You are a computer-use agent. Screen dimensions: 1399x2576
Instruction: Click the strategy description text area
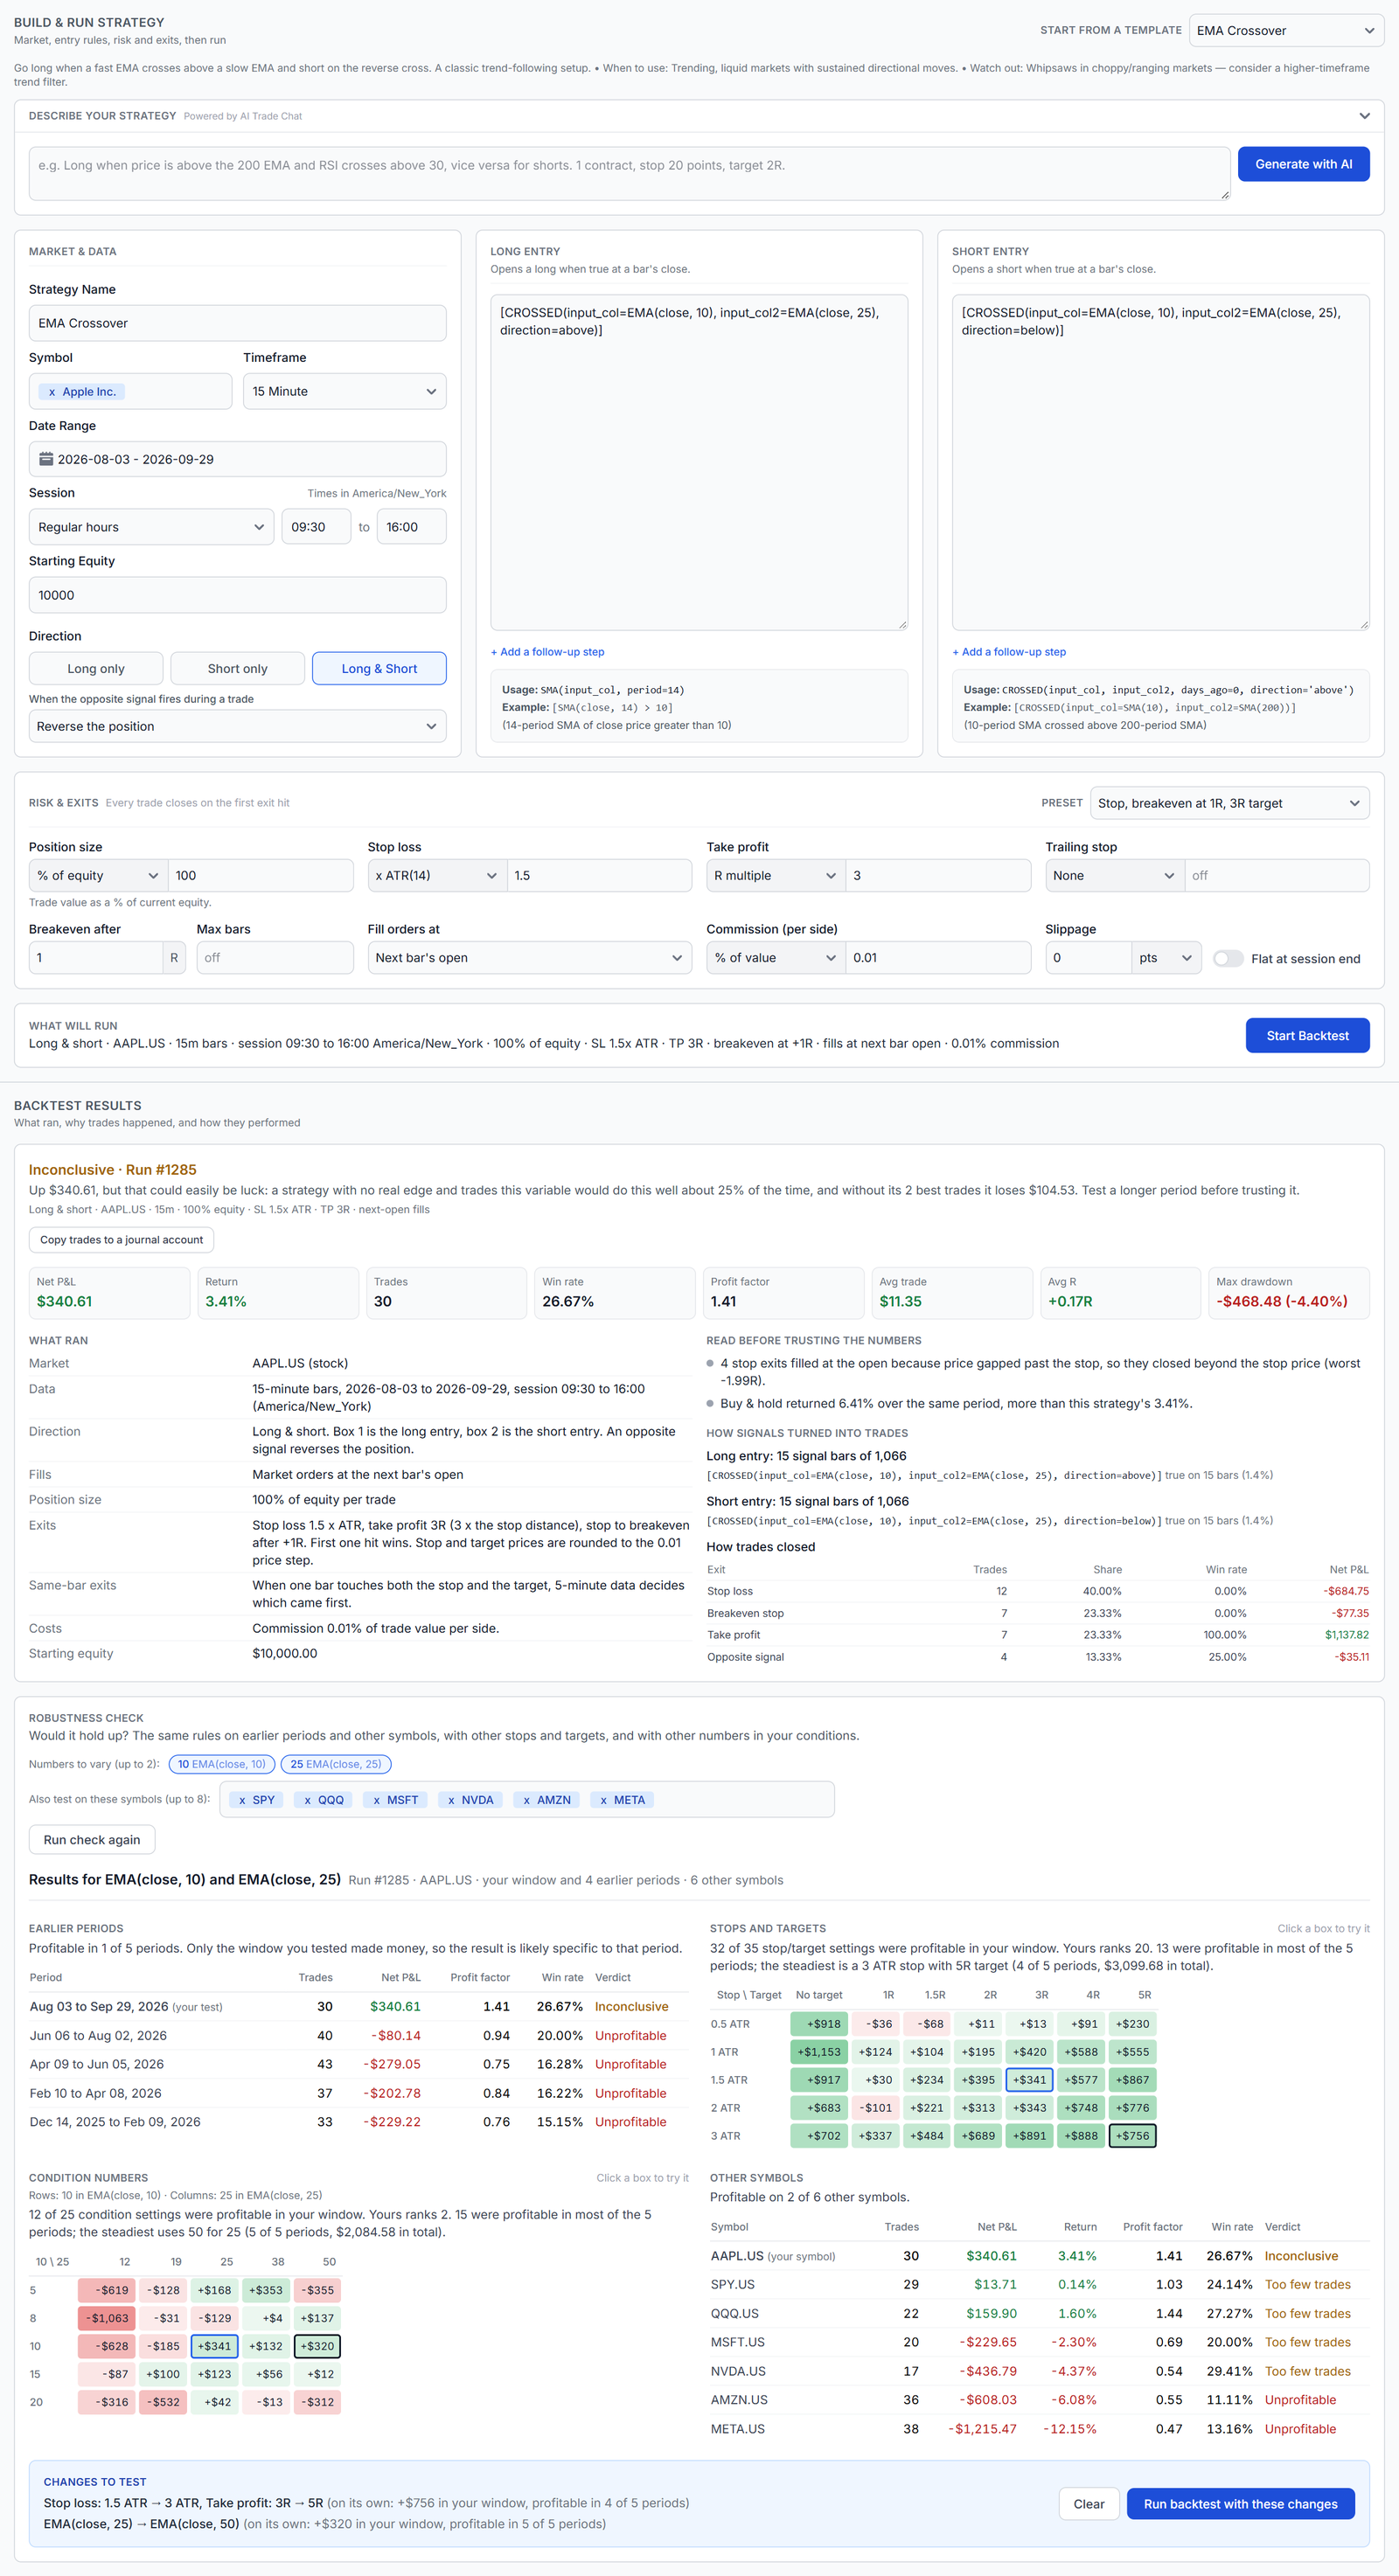(629, 174)
